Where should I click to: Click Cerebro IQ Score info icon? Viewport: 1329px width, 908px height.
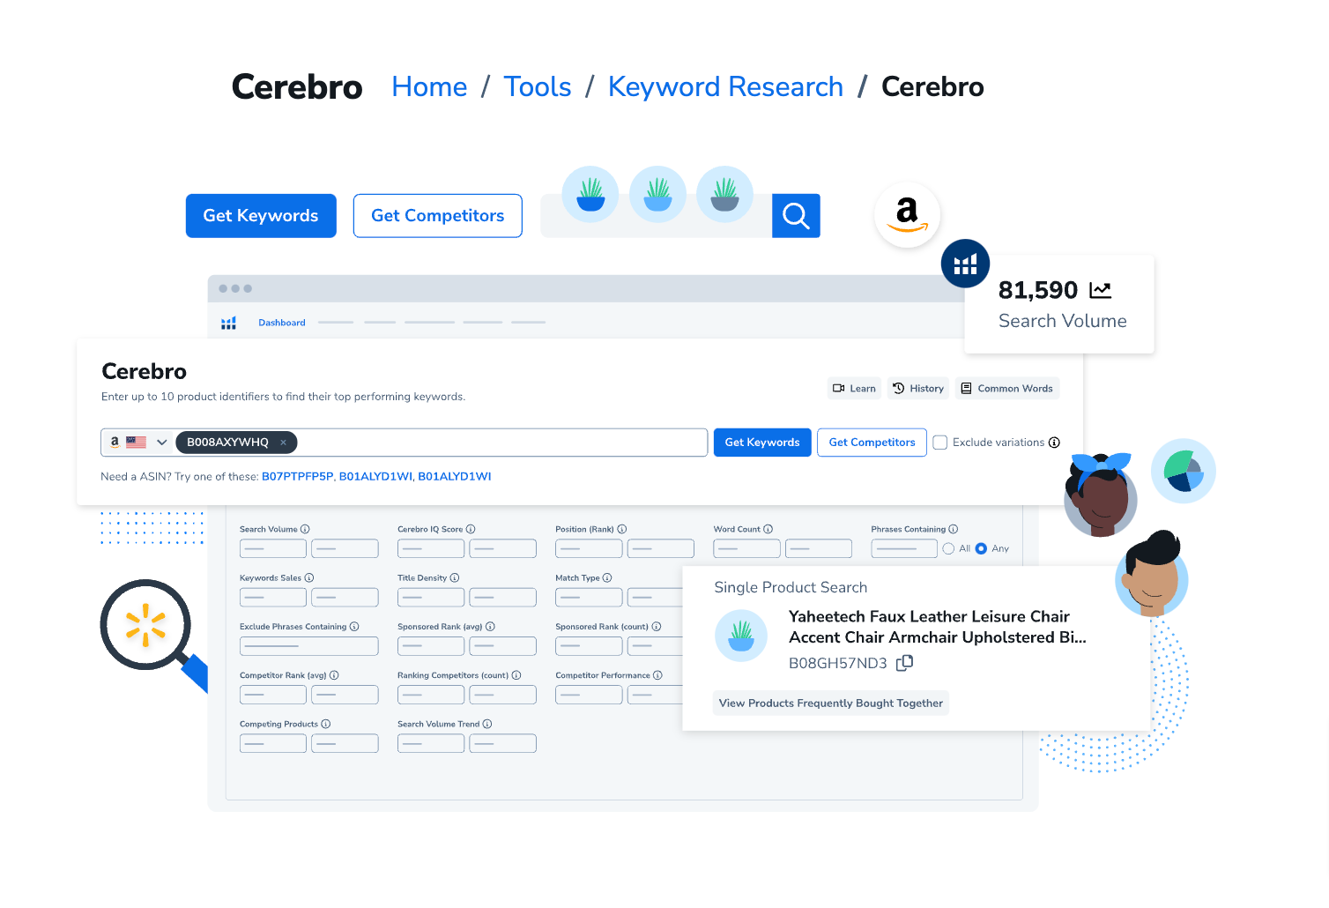471,529
